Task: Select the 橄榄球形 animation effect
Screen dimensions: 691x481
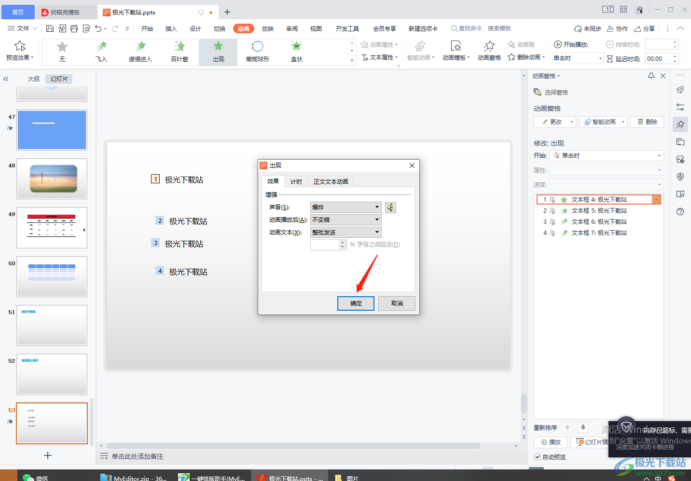Action: tap(257, 52)
